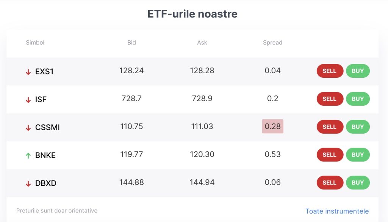Click the green up arrow next to BNKE

tap(28, 155)
